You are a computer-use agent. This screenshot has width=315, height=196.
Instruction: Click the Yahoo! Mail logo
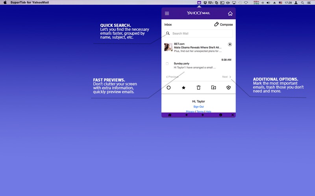click(x=198, y=13)
